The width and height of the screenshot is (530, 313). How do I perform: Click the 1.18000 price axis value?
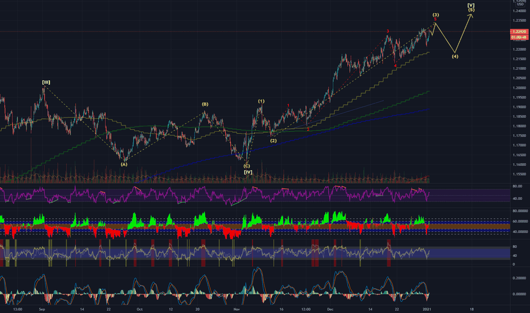pyautogui.click(x=519, y=126)
